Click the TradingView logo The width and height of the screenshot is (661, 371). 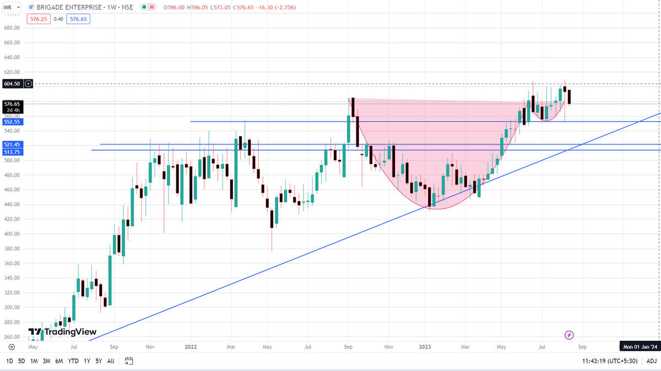(x=62, y=332)
